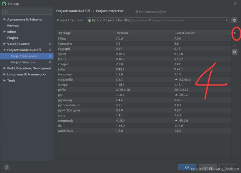
Task: Collapse Project: wordcloud section
Action: pyautogui.click(x=4, y=50)
